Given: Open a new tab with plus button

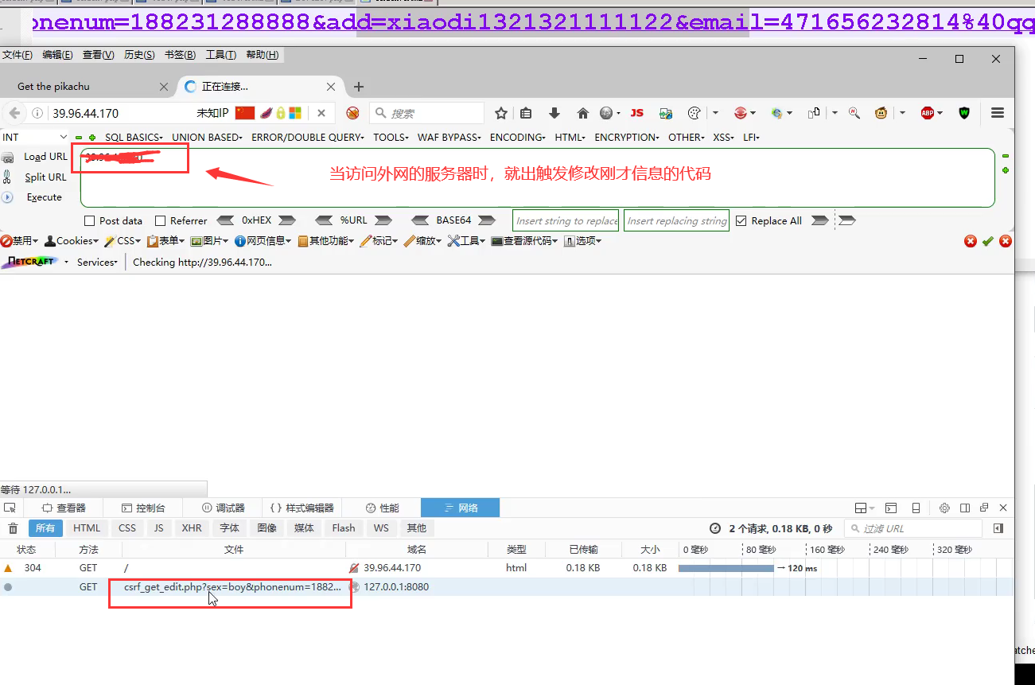Looking at the screenshot, I should coord(359,87).
